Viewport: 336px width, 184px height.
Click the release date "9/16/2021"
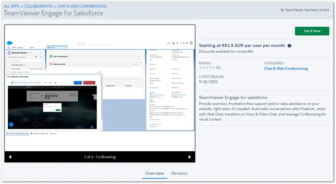(x=208, y=82)
